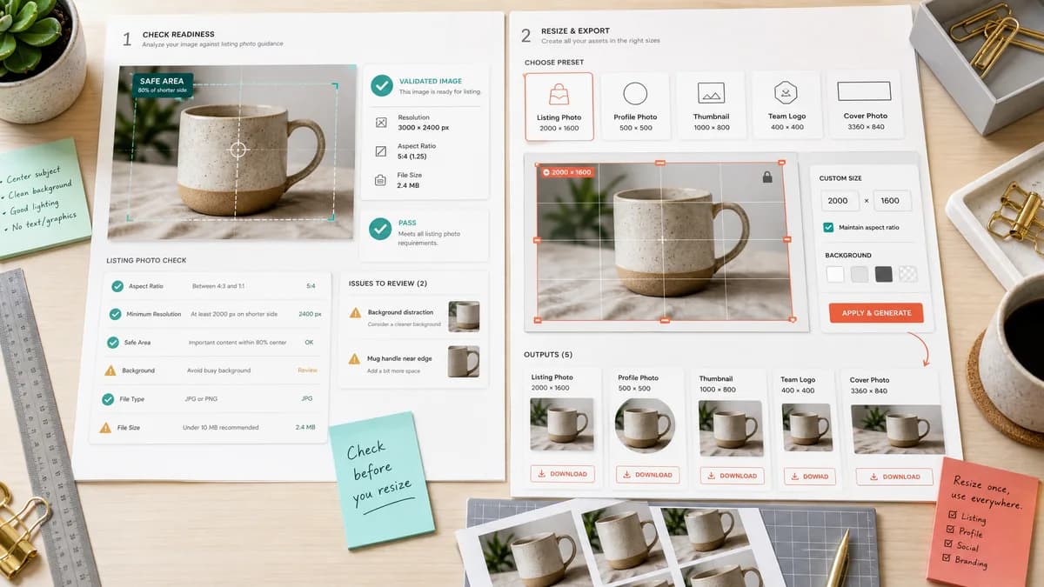Viewport: 1044px width, 587px height.
Task: Click the 'OUTPUTS (5)' heading
Action: pyautogui.click(x=548, y=355)
